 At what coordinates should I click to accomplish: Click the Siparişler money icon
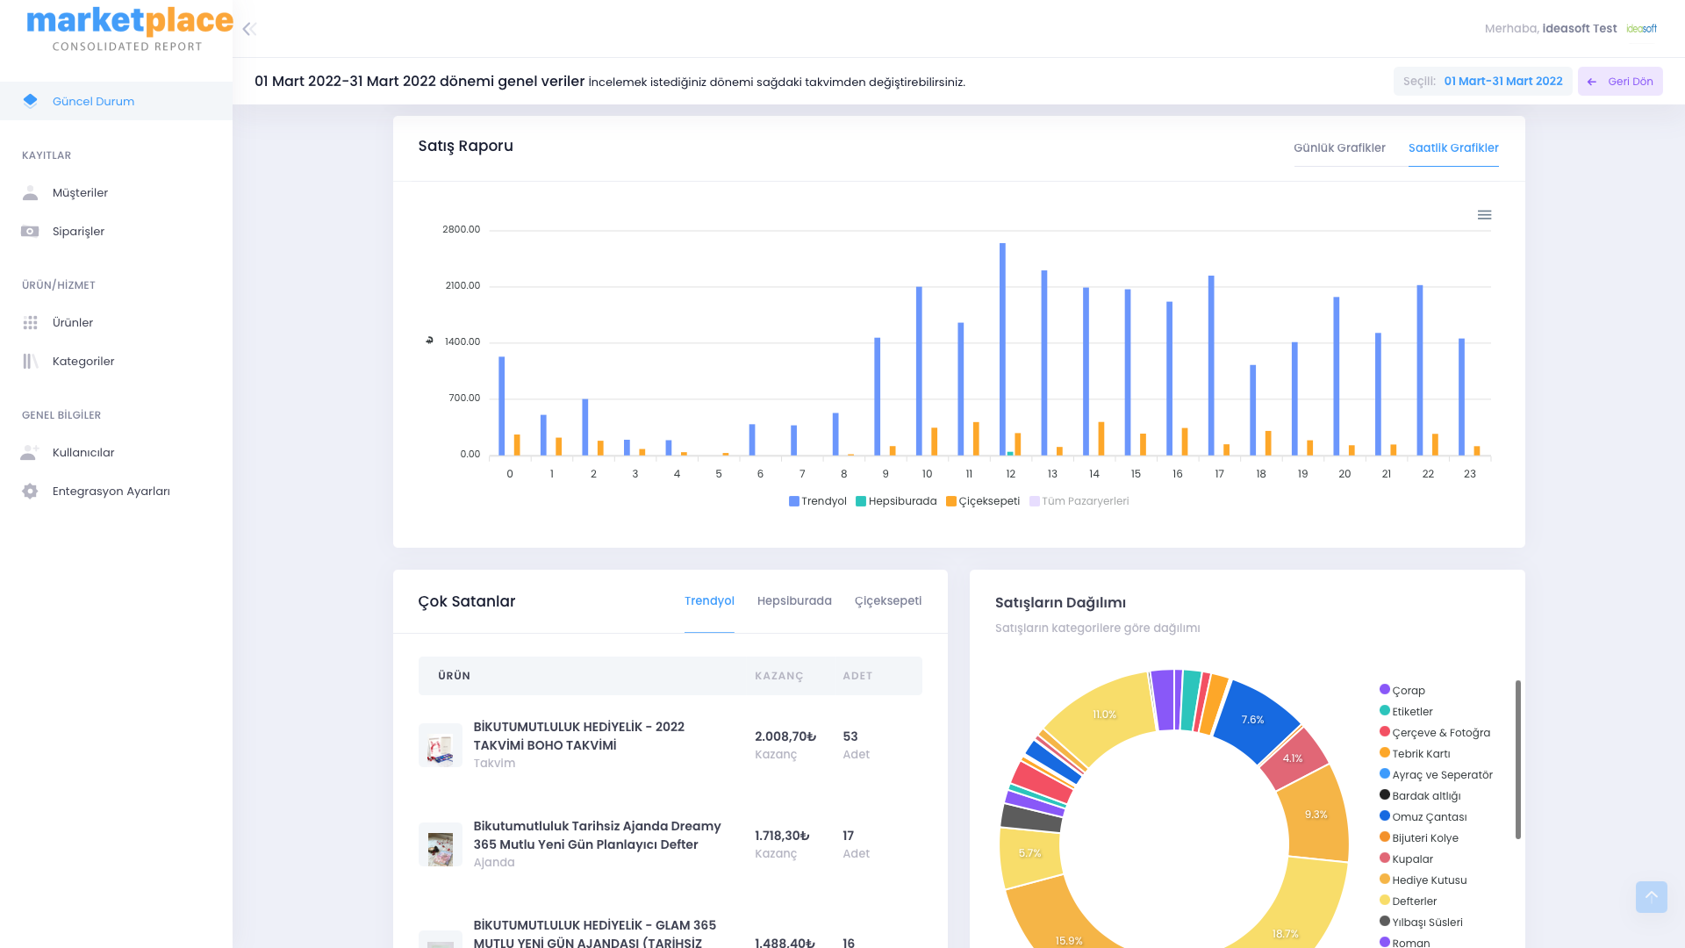[30, 231]
